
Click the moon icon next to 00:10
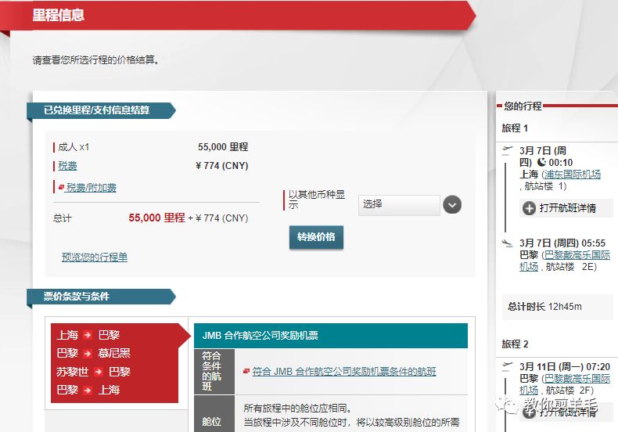coord(541,162)
